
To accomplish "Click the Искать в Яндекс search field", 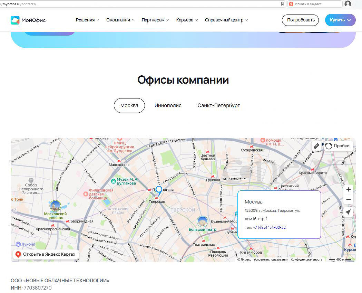I will click(314, 4).
